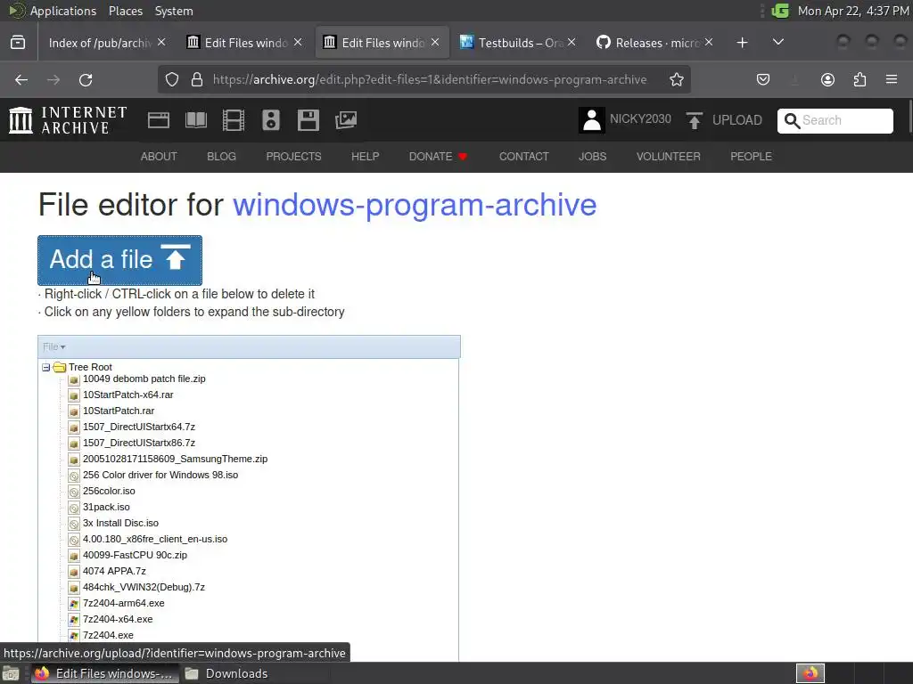
Task: Select 31pack.iso
Action: point(106,507)
